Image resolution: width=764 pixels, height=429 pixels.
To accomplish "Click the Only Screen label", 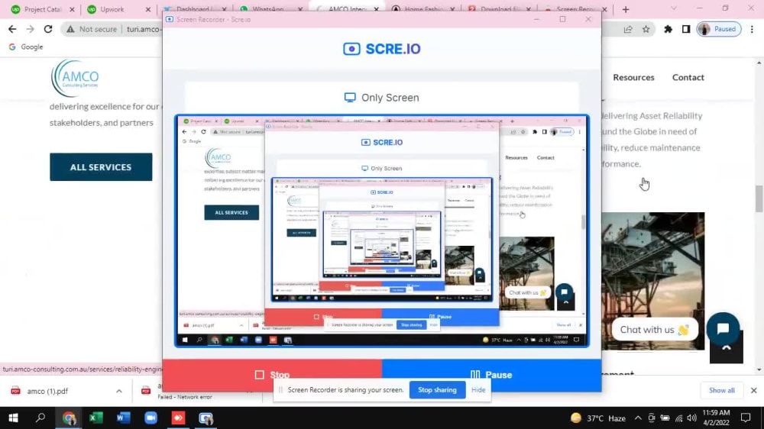I will tap(381, 98).
